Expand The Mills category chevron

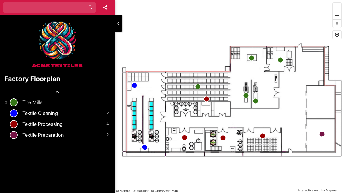click(6, 102)
